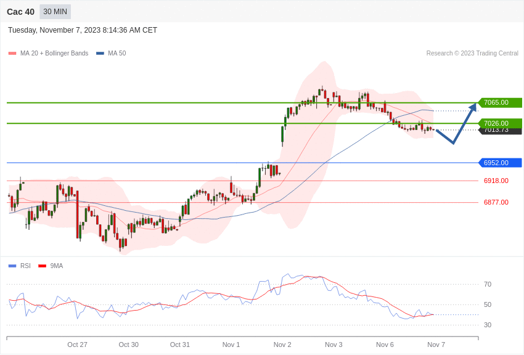Click the 6877.00 red support label
This screenshot has width=524, height=355.
pyautogui.click(x=496, y=202)
